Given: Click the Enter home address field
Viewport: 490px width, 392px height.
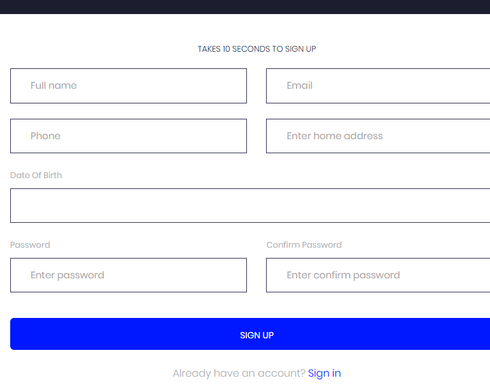Looking at the screenshot, I should 378,136.
